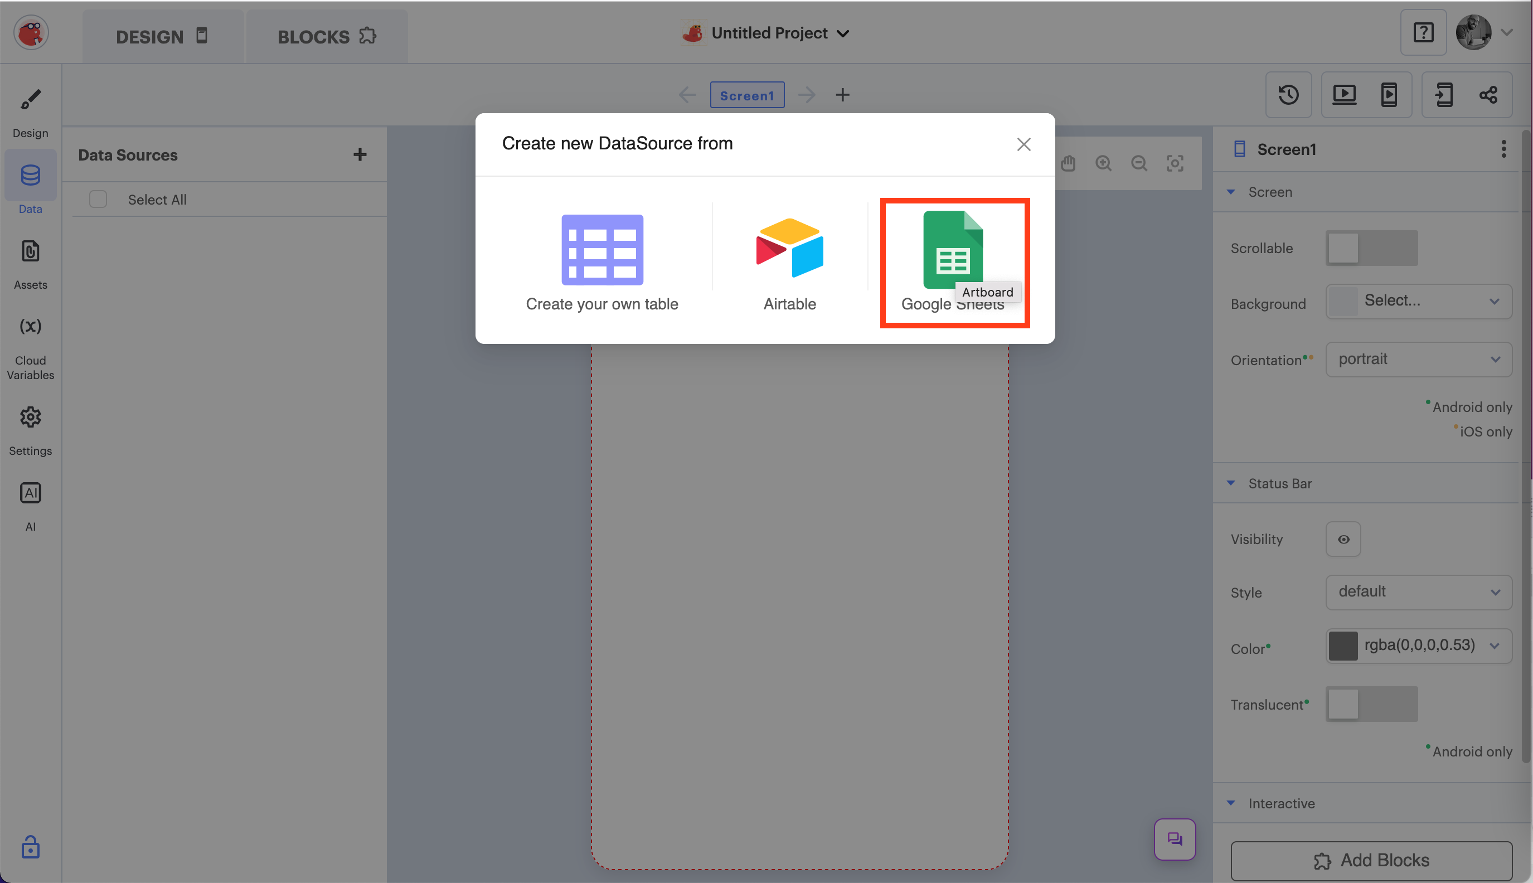Enable the Translucent status bar toggle
Screen dimensions: 1533x883
click(1371, 704)
